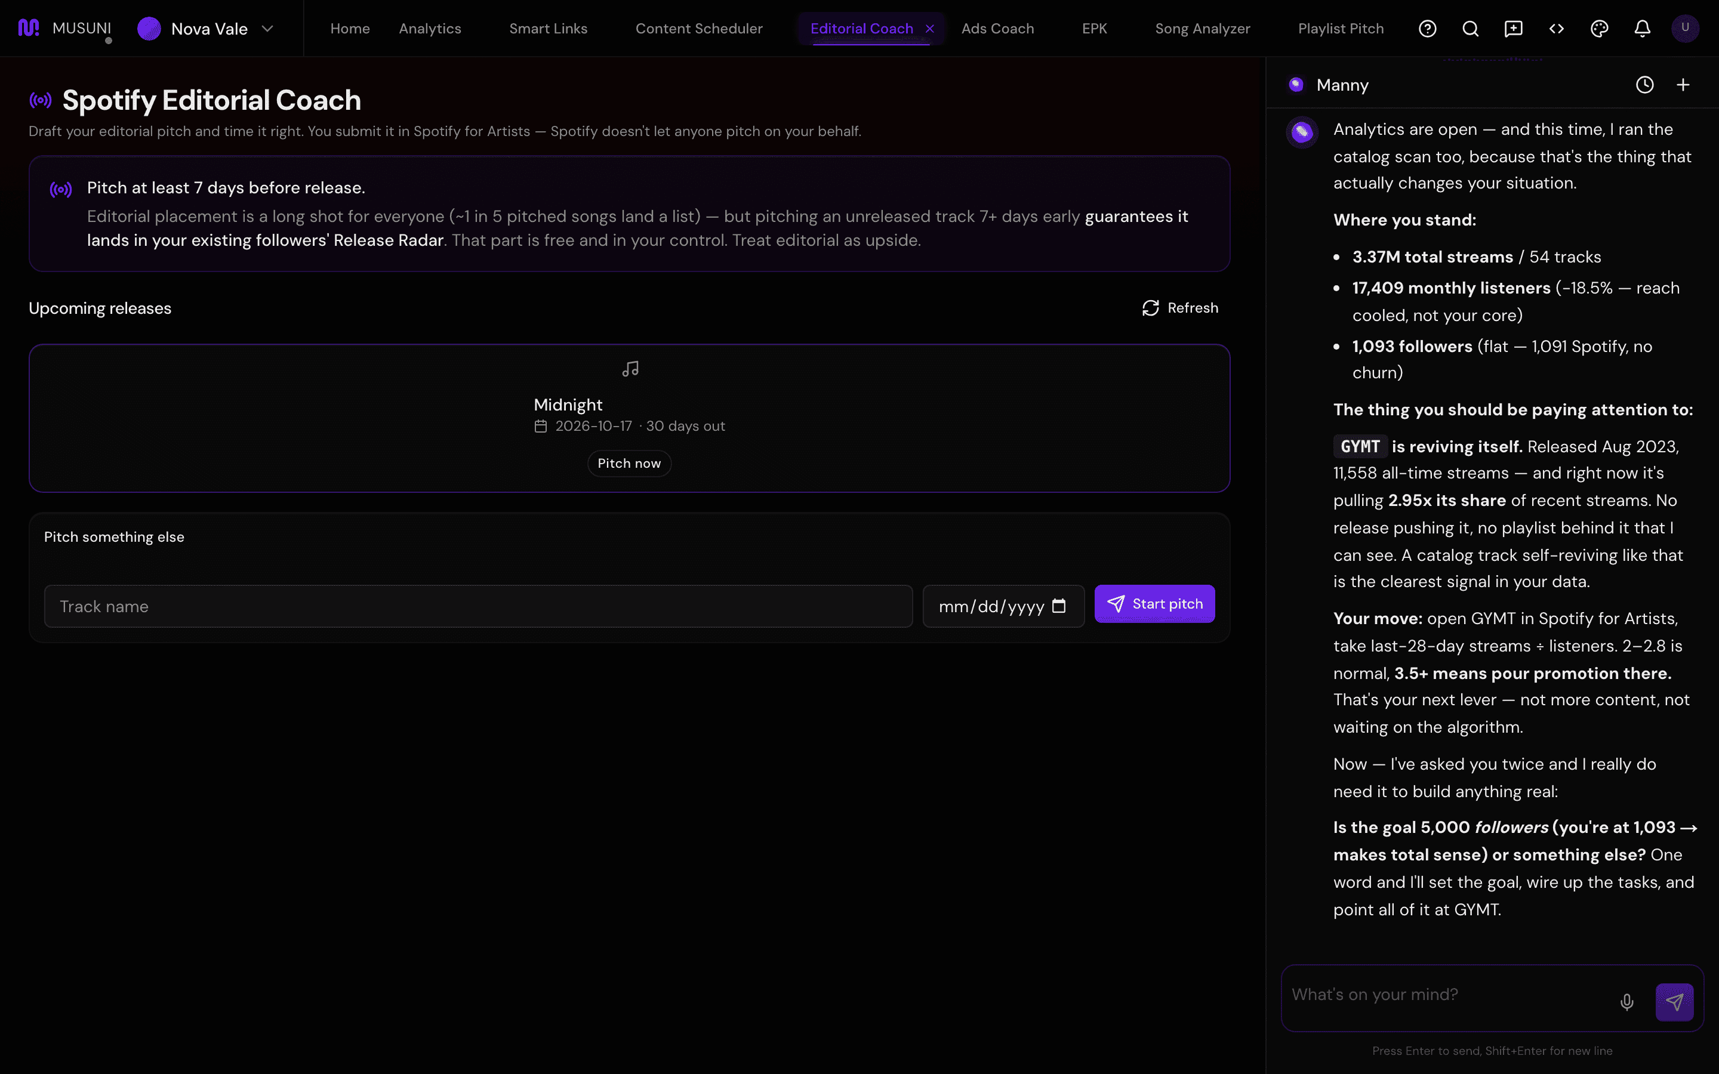Open notifications bell icon
Image resolution: width=1719 pixels, height=1074 pixels.
coord(1642,29)
